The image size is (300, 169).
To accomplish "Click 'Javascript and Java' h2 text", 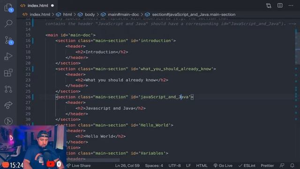I will point(109,108).
